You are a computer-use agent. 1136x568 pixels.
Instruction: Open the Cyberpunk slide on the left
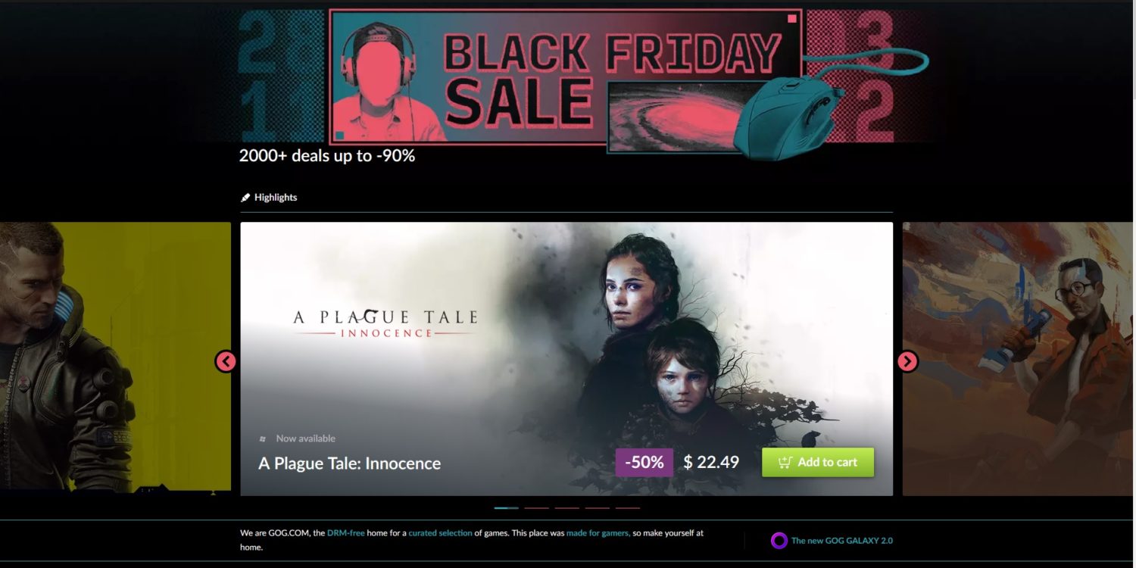coord(115,358)
